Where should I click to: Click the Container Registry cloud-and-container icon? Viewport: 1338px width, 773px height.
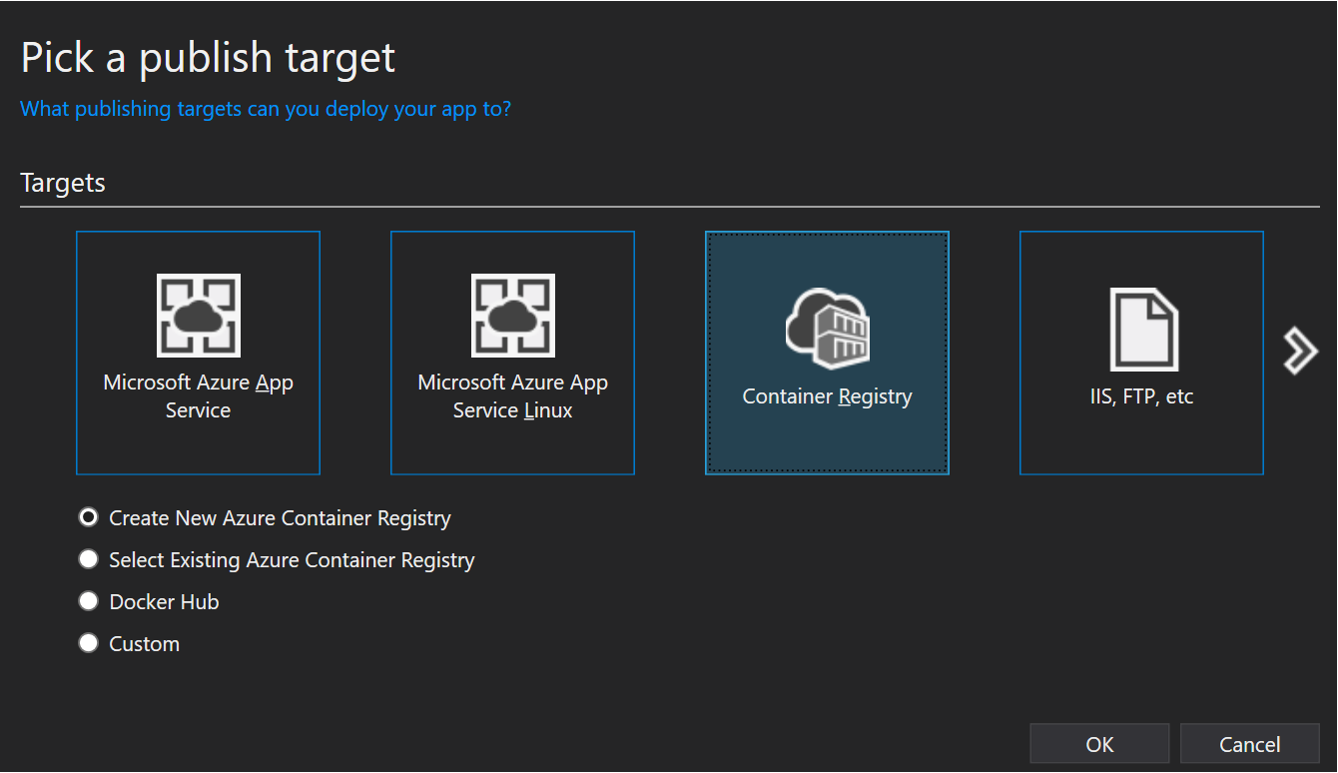coord(828,329)
